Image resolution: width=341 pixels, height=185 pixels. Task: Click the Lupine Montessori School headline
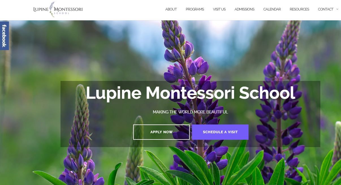(x=190, y=93)
